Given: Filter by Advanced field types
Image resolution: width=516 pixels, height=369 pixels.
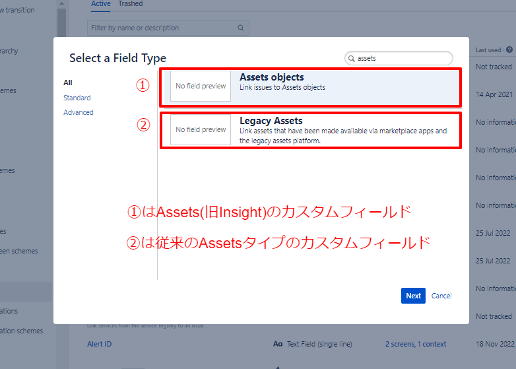Looking at the screenshot, I should tap(79, 112).
